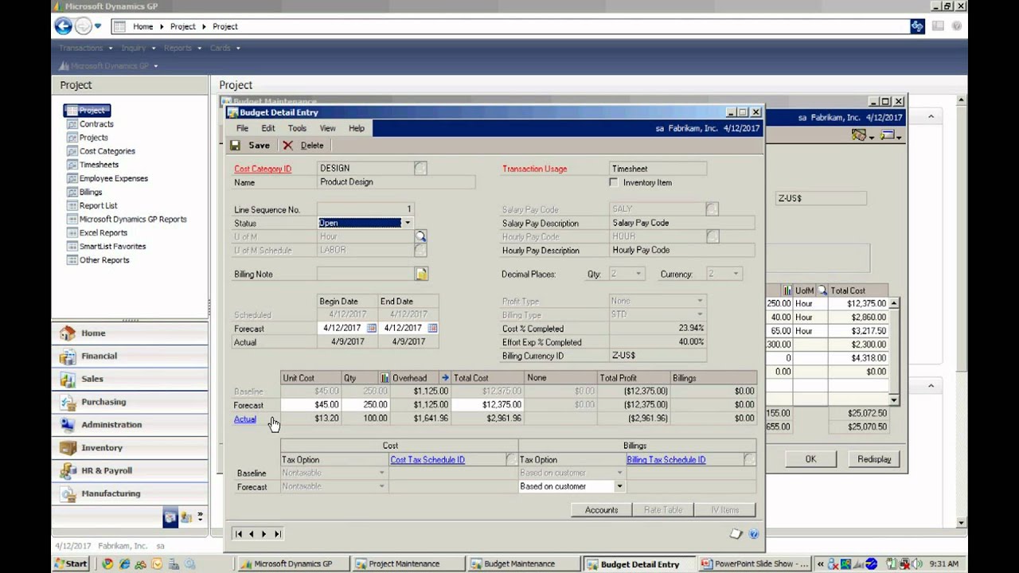Click the Home navigation pane icon
Image resolution: width=1019 pixels, height=573 pixels.
68,333
